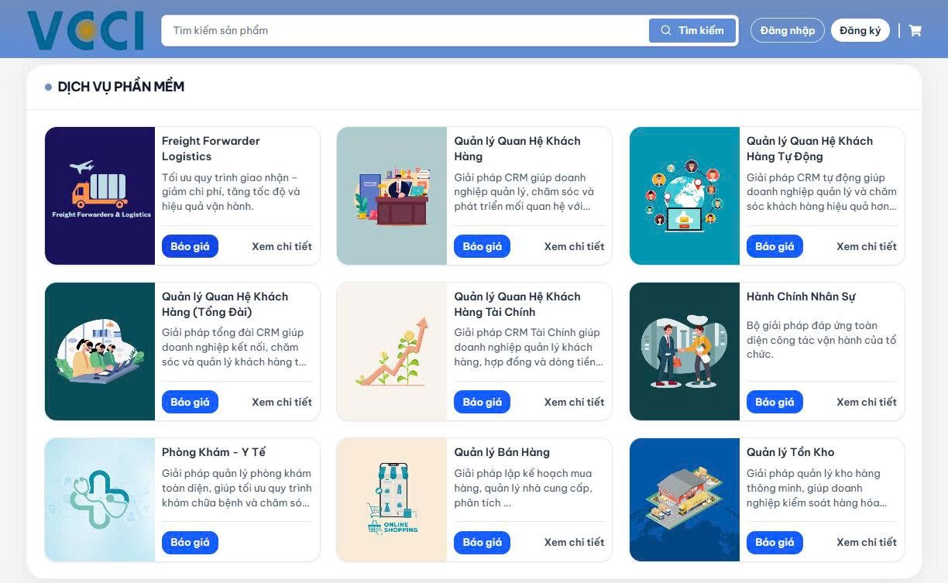The height and width of the screenshot is (583, 948).
Task: Click the Phòng Khám medical cross image
Action: [x=100, y=499]
